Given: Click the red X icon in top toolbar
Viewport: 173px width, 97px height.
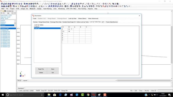Looking at the screenshot, I should [110, 4].
